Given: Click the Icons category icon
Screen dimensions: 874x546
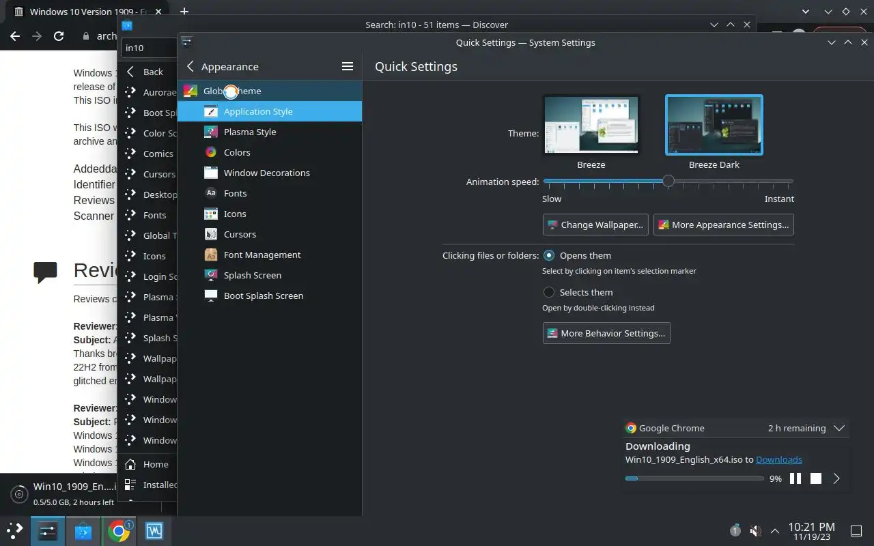Looking at the screenshot, I should pos(211,214).
